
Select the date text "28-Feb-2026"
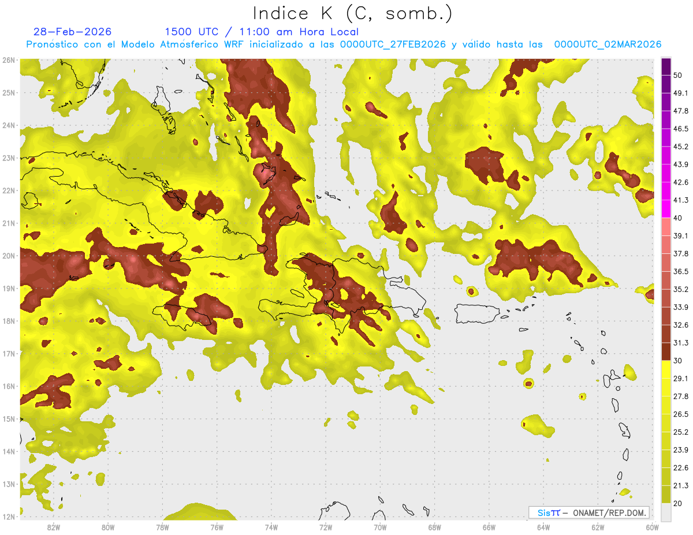click(73, 32)
